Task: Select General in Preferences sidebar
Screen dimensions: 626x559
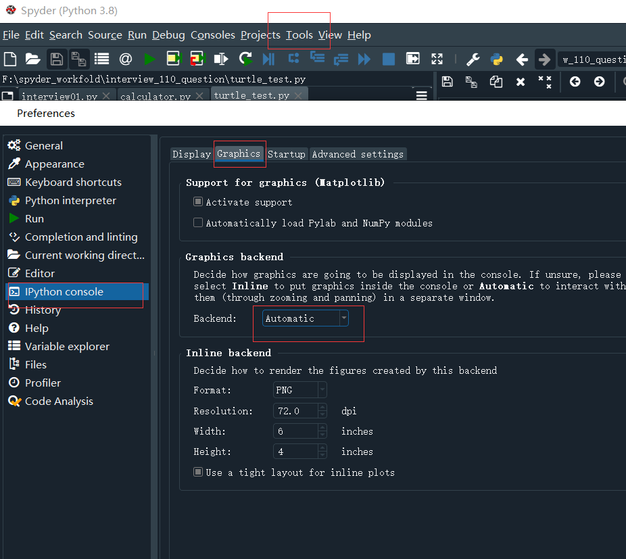Action: (76, 145)
